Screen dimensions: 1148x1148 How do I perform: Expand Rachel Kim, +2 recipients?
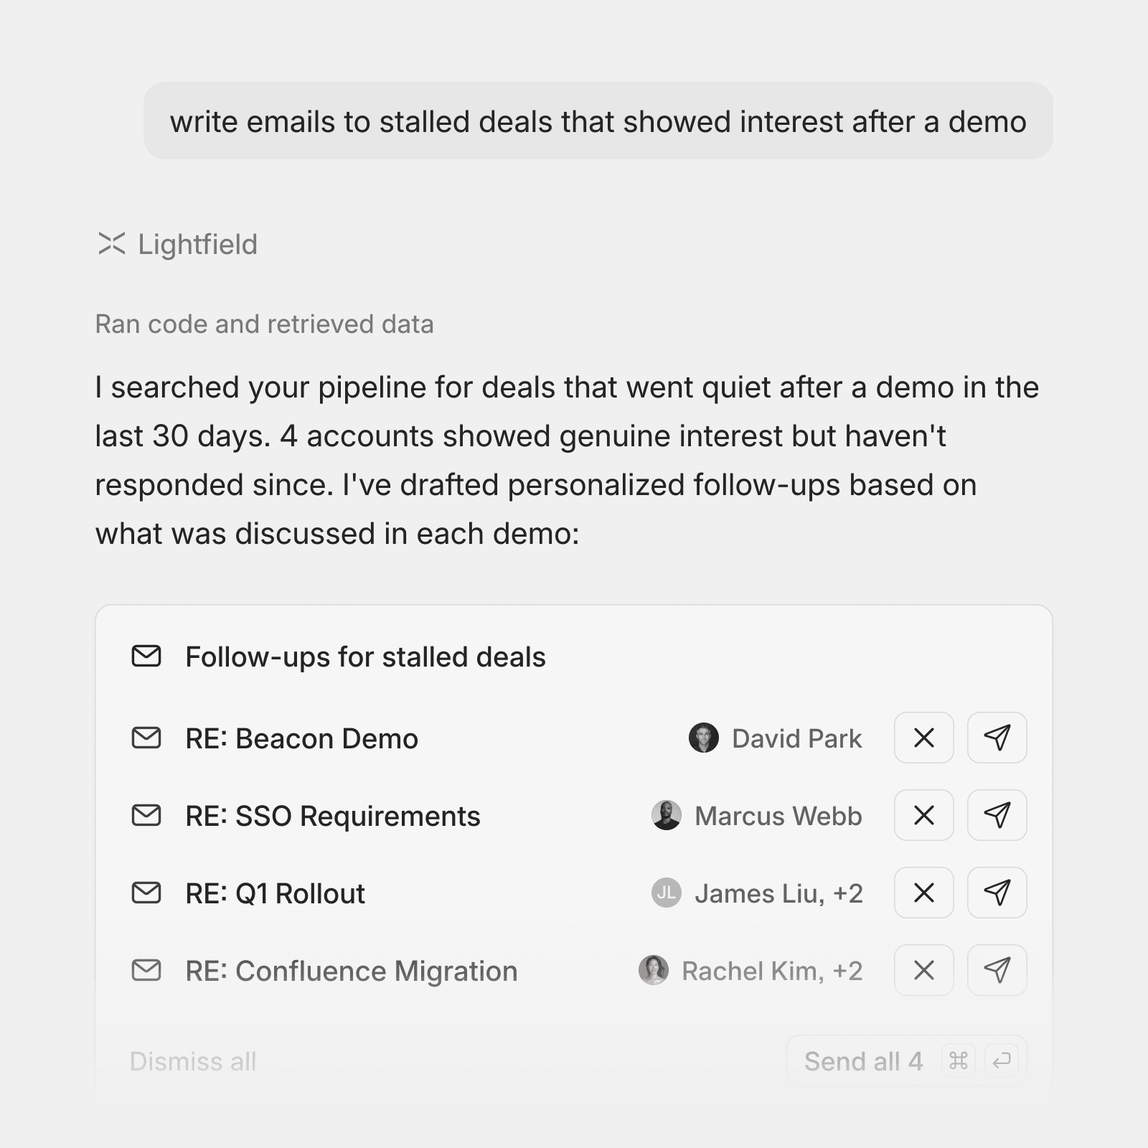coord(771,971)
